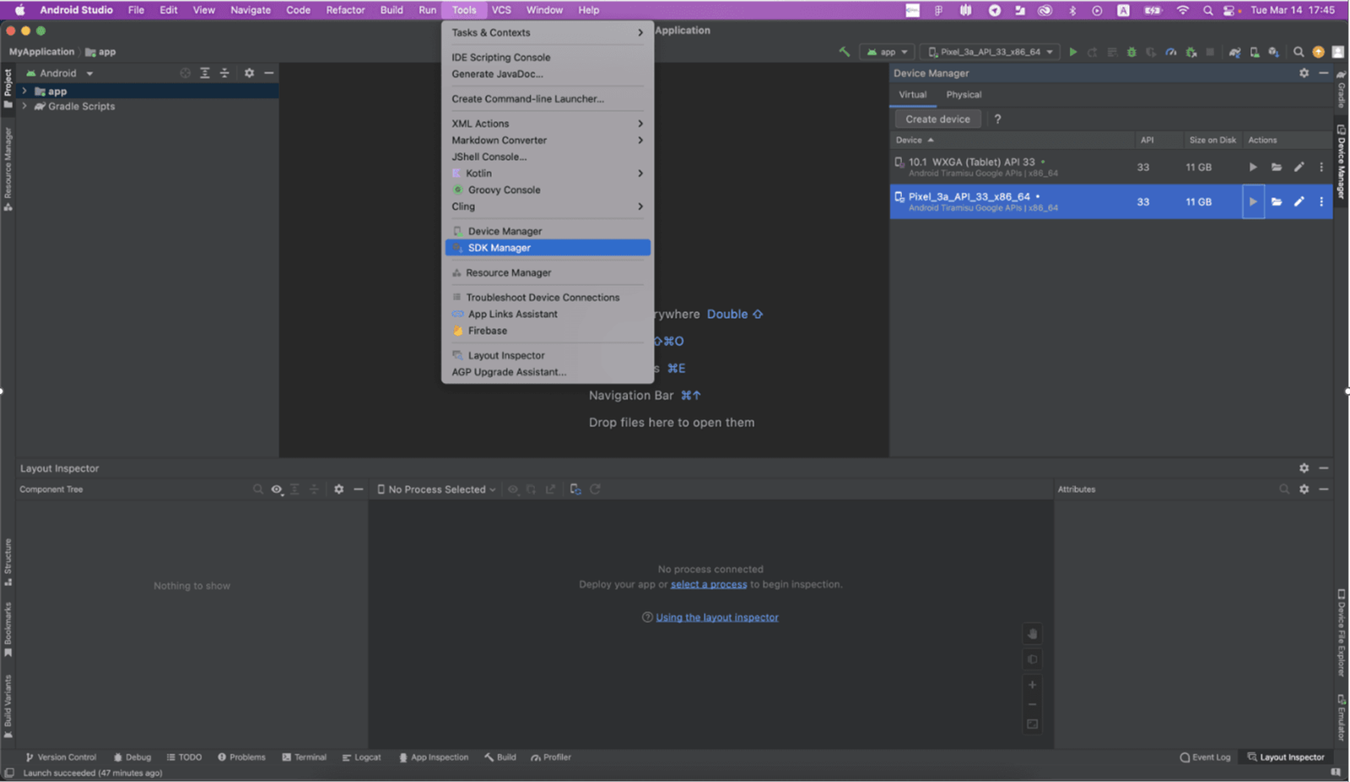Toggle the Project side tool window

pos(8,89)
